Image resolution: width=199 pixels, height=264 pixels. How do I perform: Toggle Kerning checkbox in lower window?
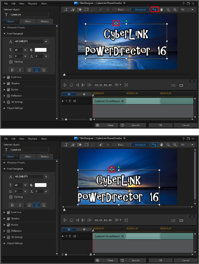11,197
